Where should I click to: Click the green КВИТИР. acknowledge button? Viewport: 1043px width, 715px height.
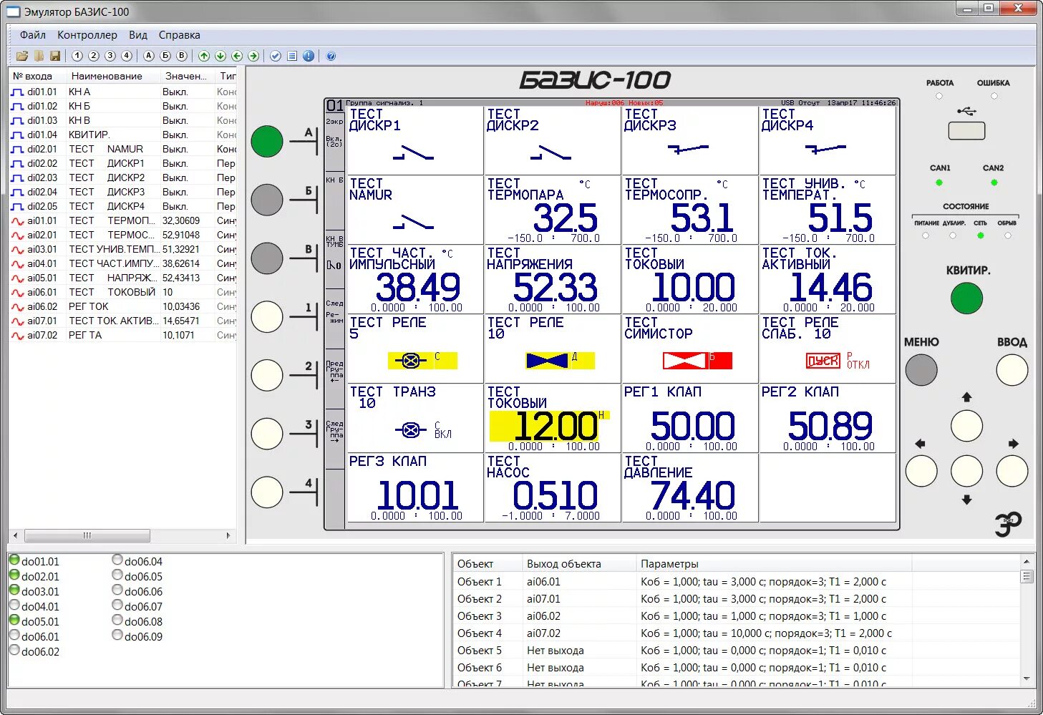coord(966,298)
